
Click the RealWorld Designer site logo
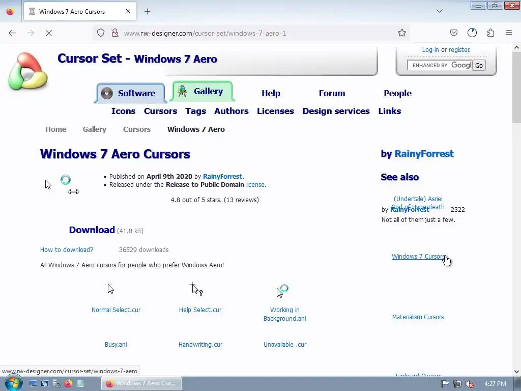pos(28,71)
